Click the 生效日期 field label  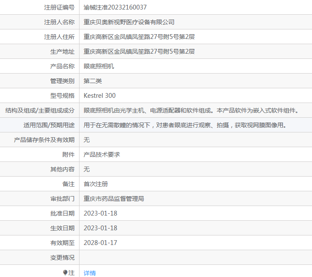point(62,228)
